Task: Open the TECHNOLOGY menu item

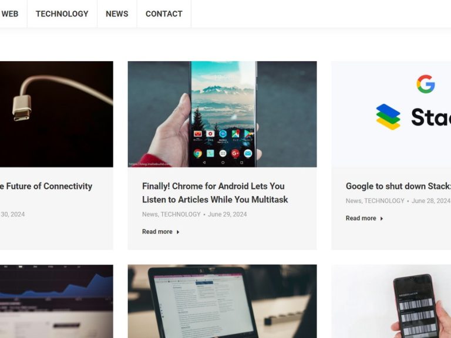Action: click(x=62, y=14)
